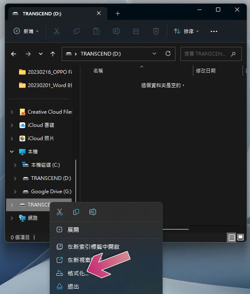Viewport: 250px width, 294px height.
Task: Expand the highlighted TRANSCEND drive node
Action: point(12,205)
